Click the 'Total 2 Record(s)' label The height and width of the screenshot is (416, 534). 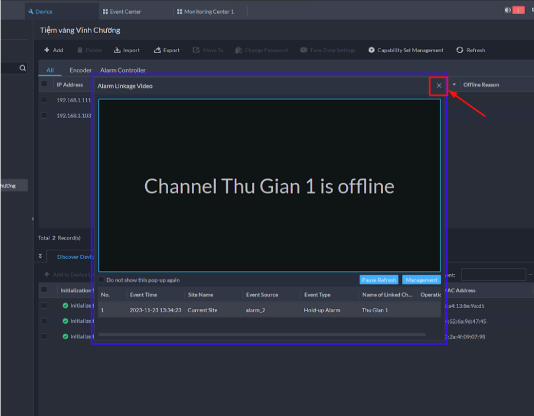[x=59, y=238]
